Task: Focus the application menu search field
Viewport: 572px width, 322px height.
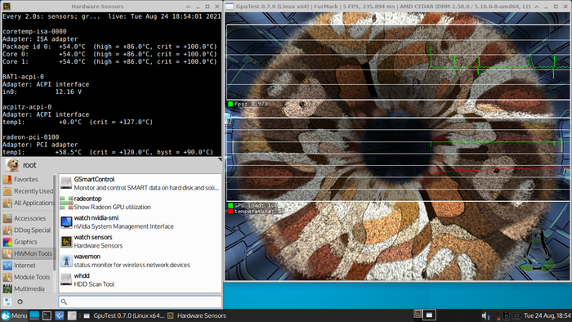Action: point(140,302)
